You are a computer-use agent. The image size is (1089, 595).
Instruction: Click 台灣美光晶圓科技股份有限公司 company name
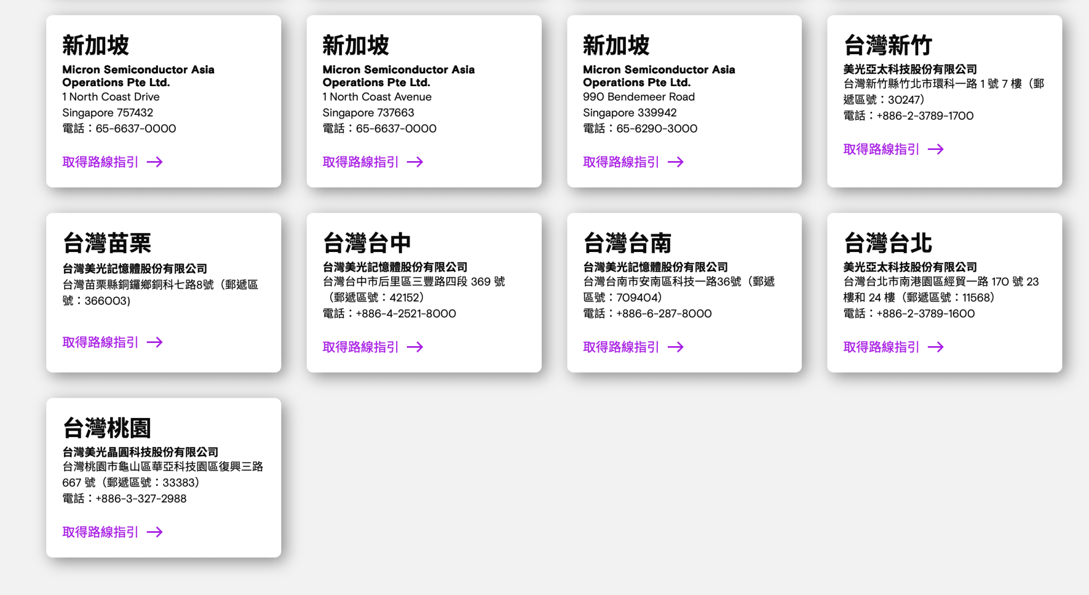click(140, 452)
